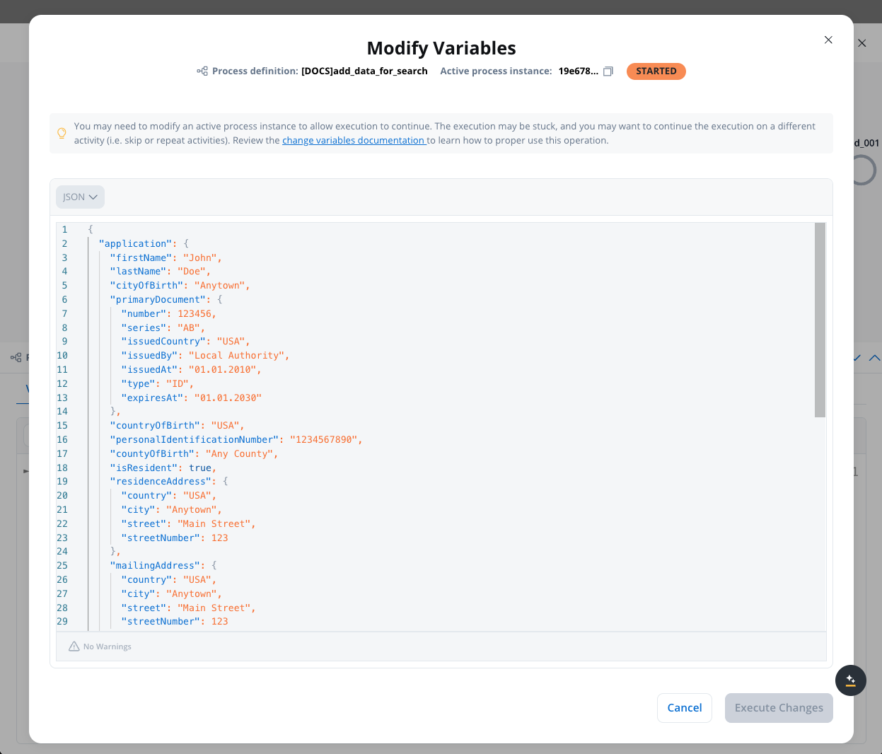Click the import variables floating action button
The image size is (882, 754).
pyautogui.click(x=850, y=680)
